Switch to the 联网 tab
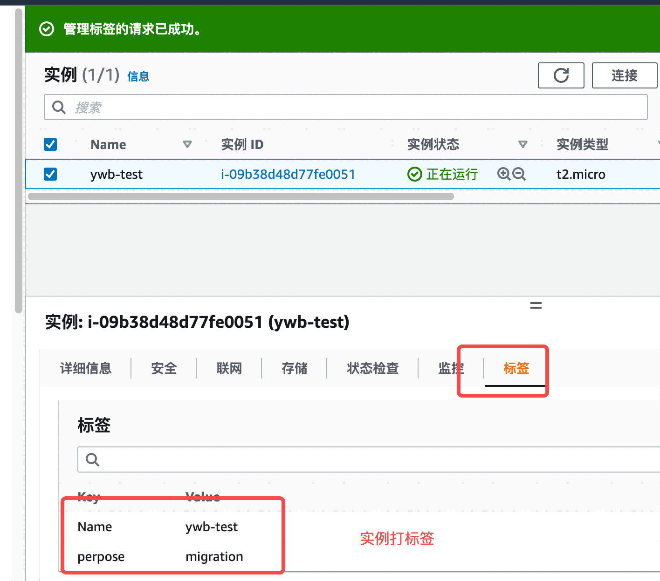This screenshot has height=581, width=660. (229, 368)
